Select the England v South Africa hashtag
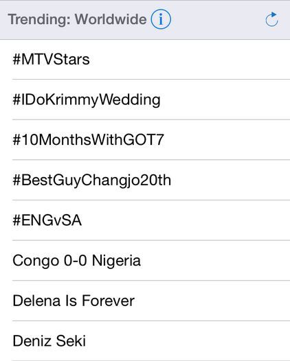 pyautogui.click(x=145, y=220)
